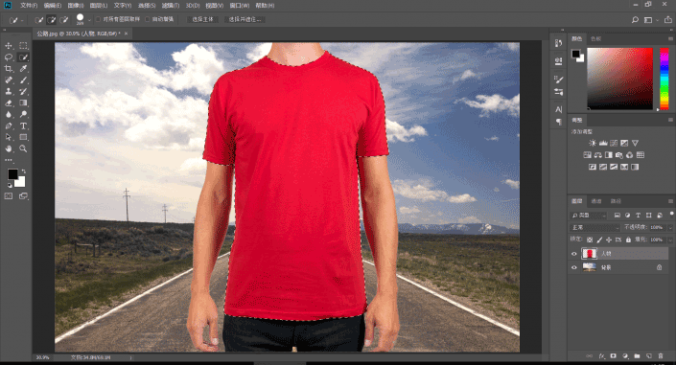Select the Lasso tool

coord(9,57)
